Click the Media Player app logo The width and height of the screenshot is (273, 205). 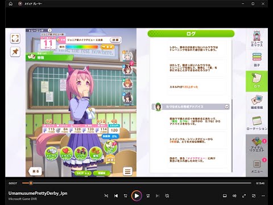[x=20, y=3]
